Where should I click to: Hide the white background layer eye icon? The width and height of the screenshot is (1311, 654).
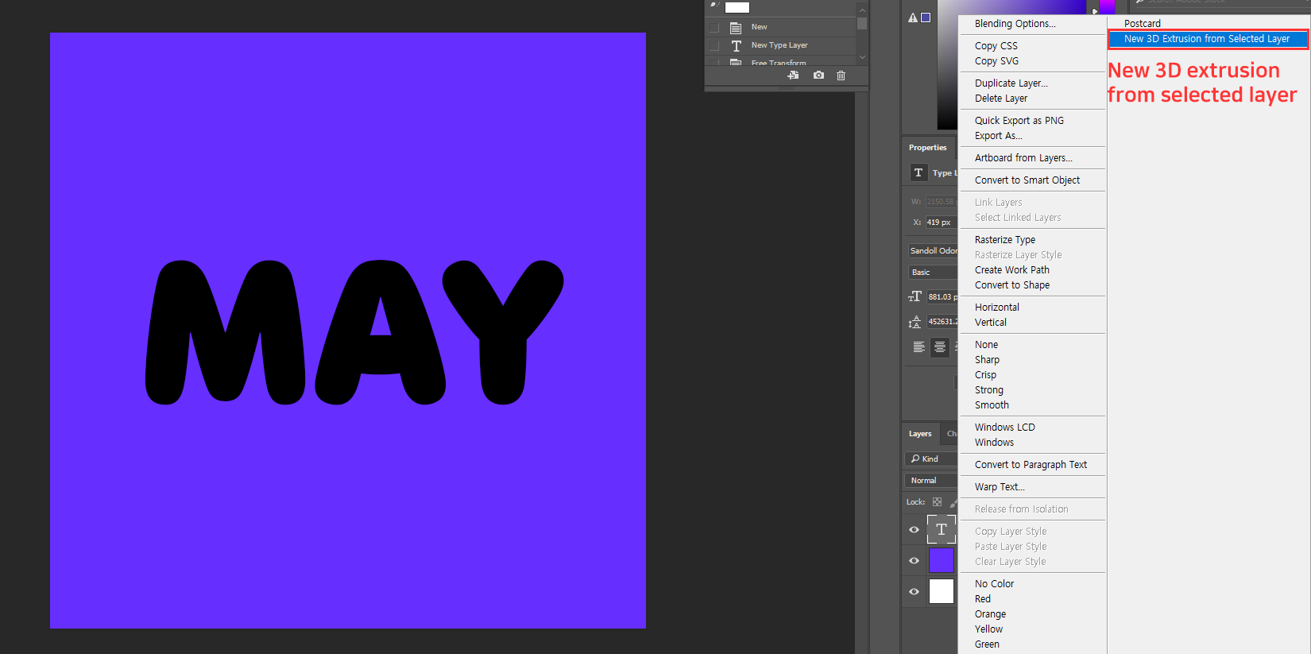pos(914,591)
